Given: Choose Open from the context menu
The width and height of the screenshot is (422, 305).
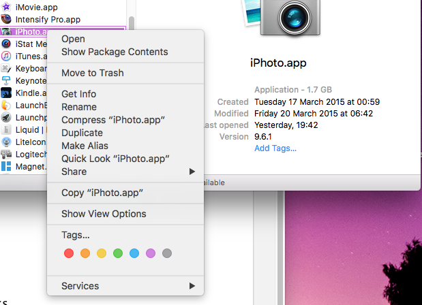Looking at the screenshot, I should [125, 39].
